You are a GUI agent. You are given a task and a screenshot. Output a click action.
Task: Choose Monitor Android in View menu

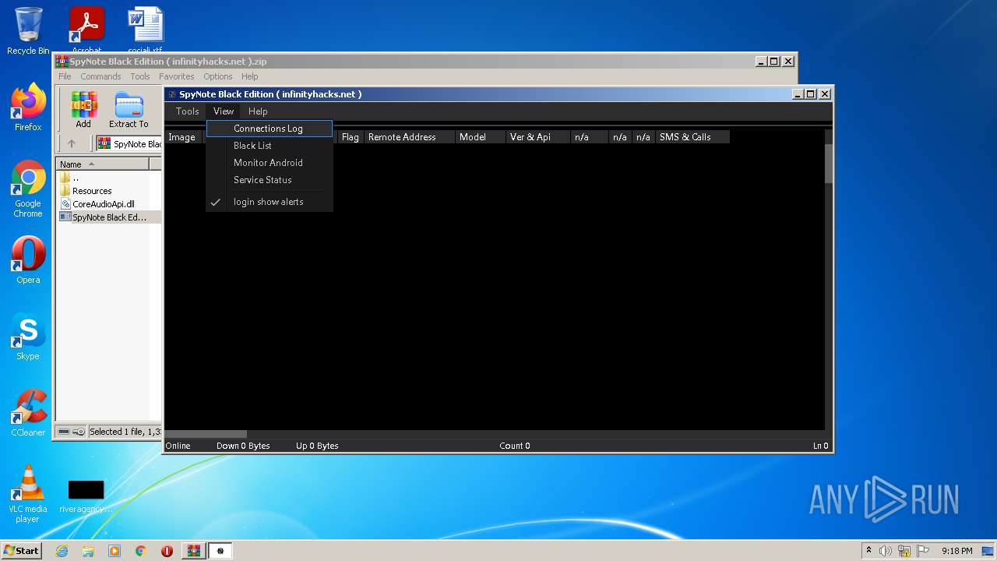coord(270,163)
